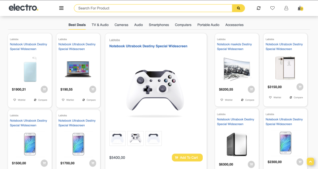Switch to the Cameras tab
The image size is (318, 169).
coord(121,25)
